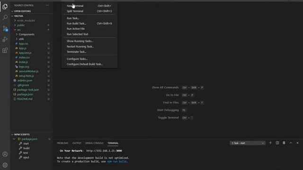Run the build npm script
The height and width of the screenshot is (170, 303).
(27, 148)
